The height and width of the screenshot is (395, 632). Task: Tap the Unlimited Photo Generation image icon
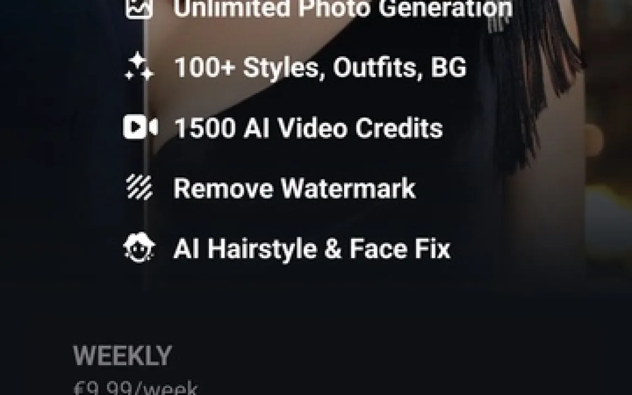coord(139,8)
